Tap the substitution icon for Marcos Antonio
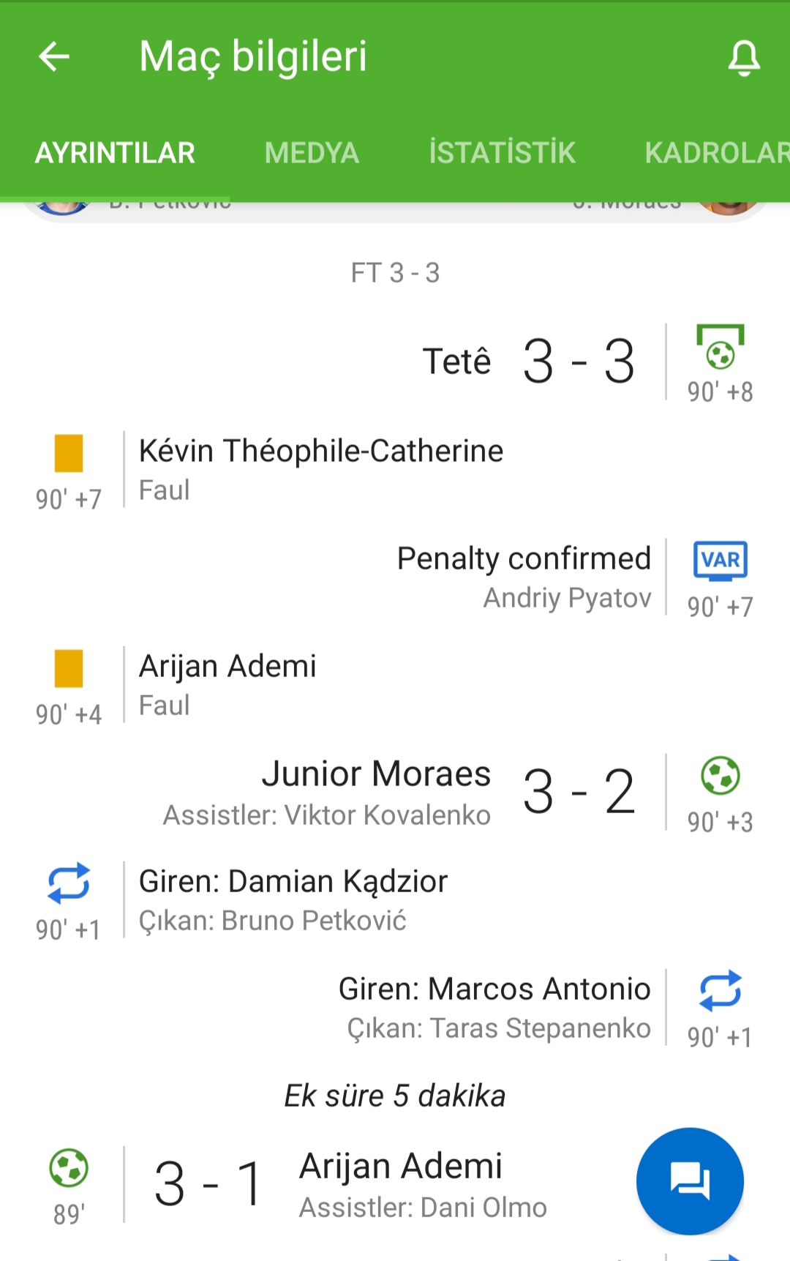Viewport: 790px width, 1261px height. (x=721, y=991)
